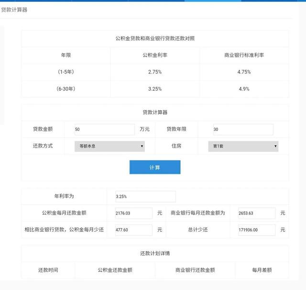Click the 商业银行标准利率 column header
Image resolution: width=306 pixels, height=290 pixels.
coord(244,55)
